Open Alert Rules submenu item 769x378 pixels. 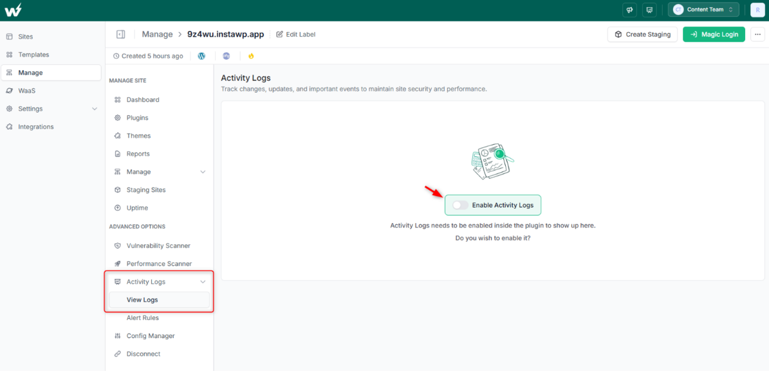click(x=160, y=318)
